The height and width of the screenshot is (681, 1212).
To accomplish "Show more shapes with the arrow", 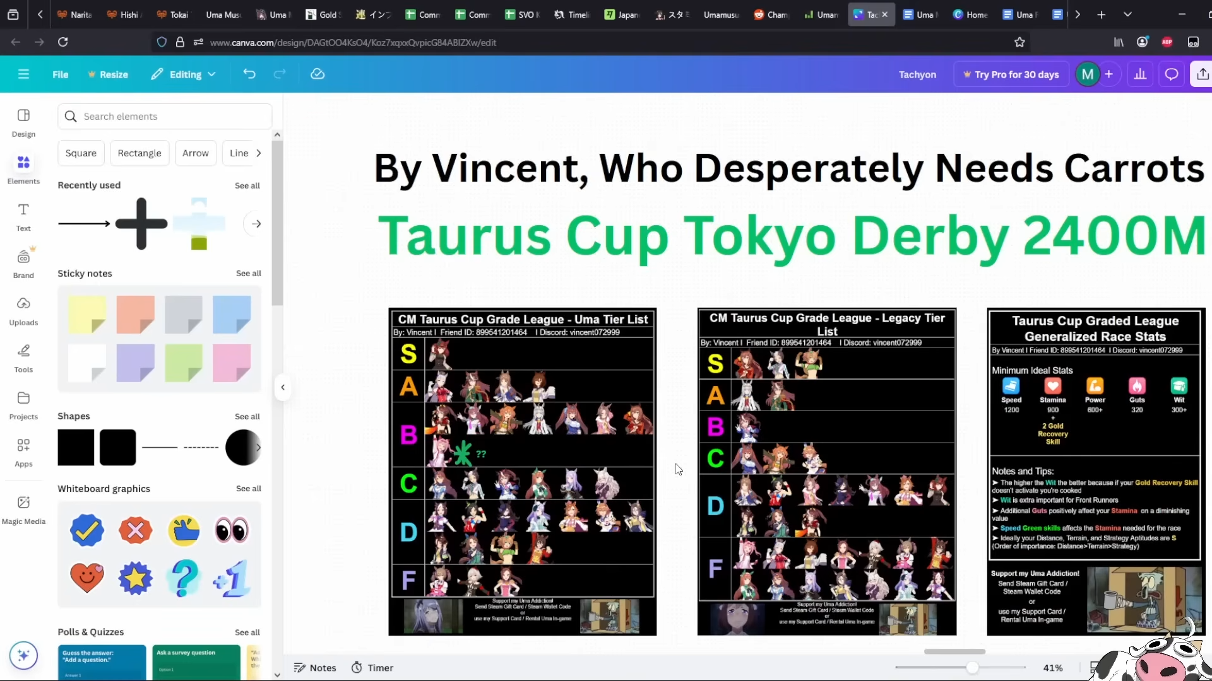I will click(258, 448).
